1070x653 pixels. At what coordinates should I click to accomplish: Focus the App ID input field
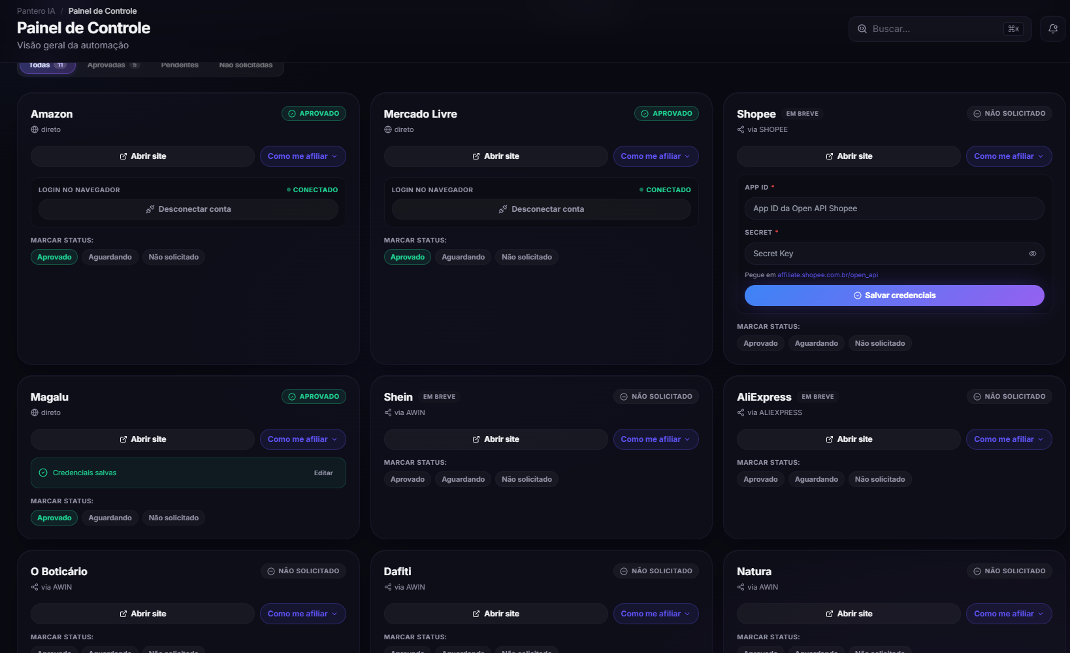(894, 209)
